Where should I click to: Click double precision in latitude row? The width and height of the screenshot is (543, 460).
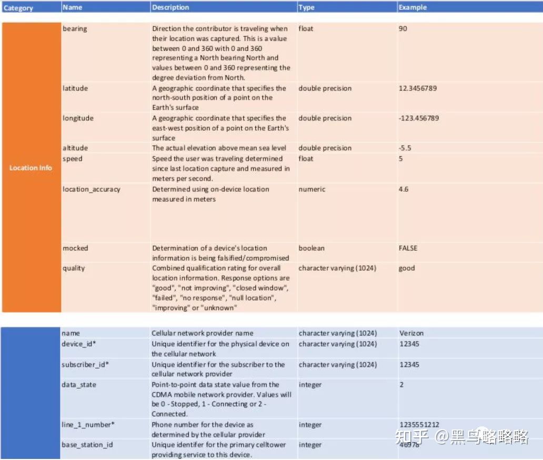click(x=325, y=88)
